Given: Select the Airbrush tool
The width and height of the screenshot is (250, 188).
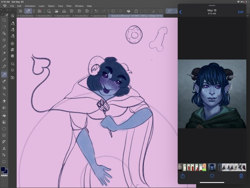Looking at the screenshot, I should 4,88.
